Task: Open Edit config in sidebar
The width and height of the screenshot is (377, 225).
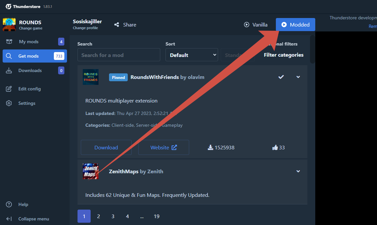Action: 34,89
